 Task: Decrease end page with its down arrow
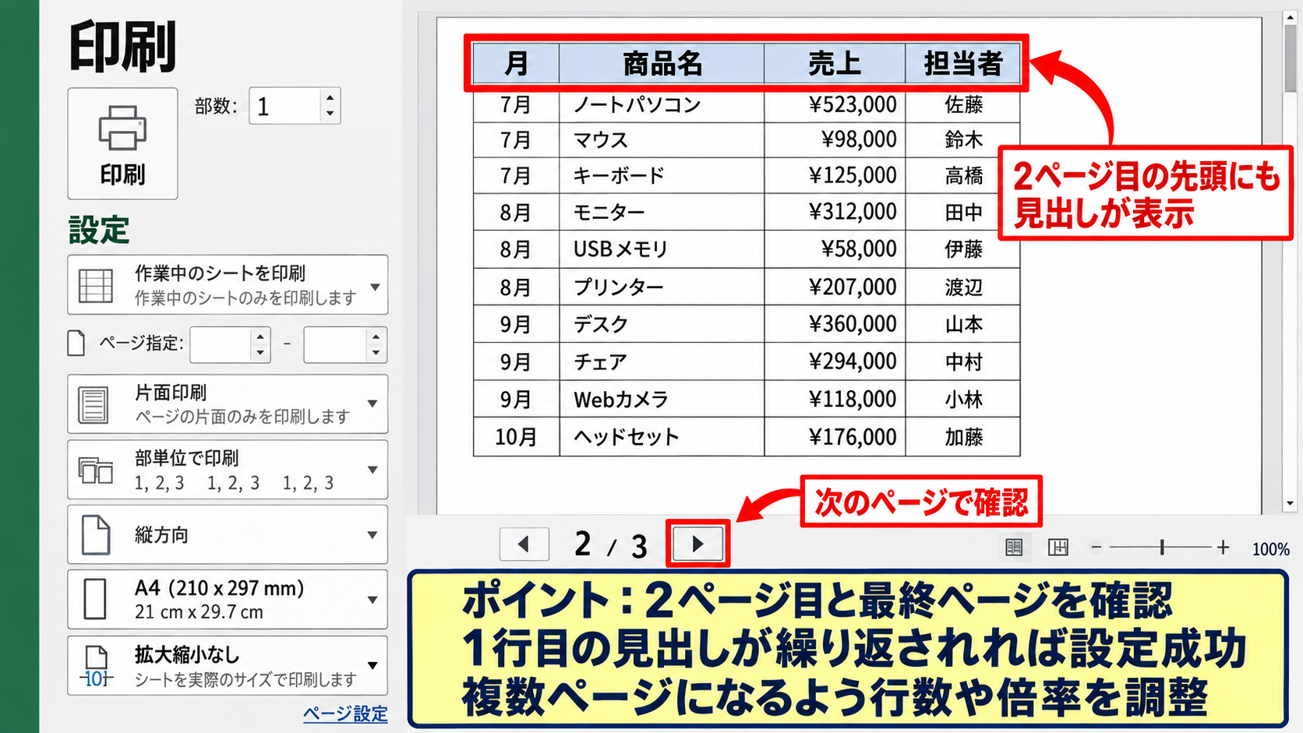(376, 353)
